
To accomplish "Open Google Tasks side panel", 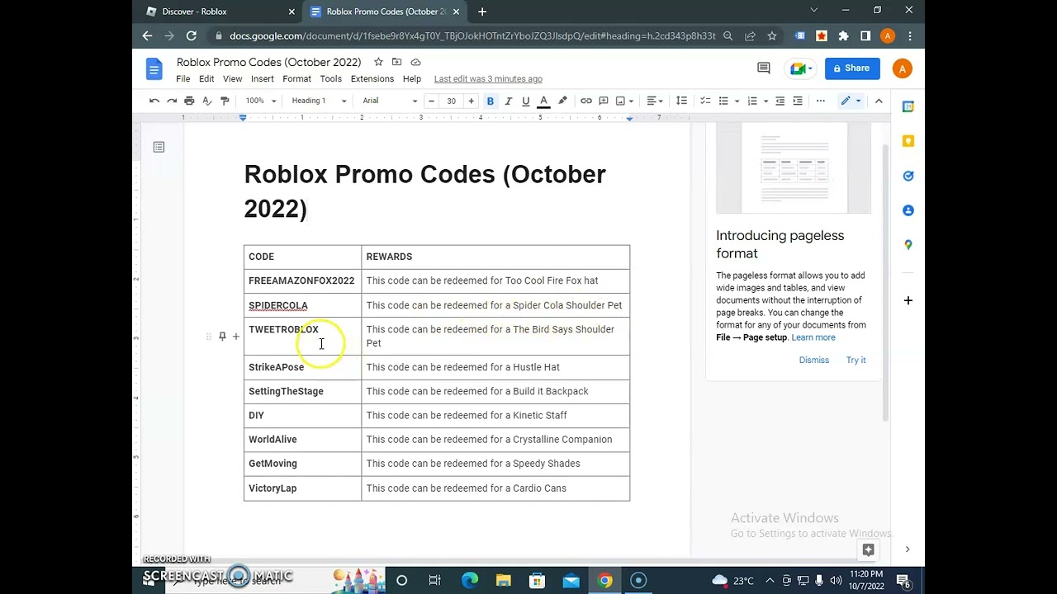I will coord(908,176).
